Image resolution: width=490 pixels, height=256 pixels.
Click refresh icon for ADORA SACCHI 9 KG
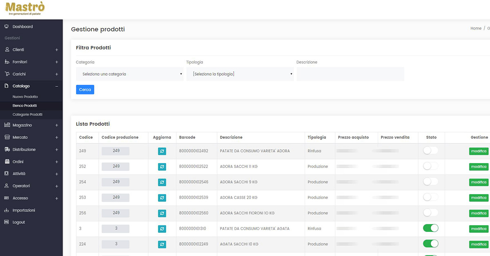[162, 182]
